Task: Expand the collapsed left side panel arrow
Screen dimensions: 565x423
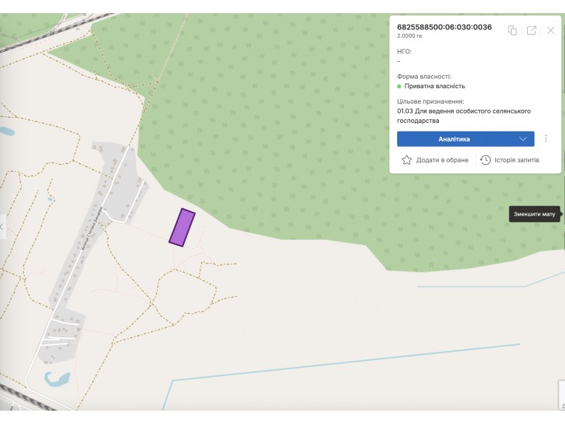Action: point(2,227)
